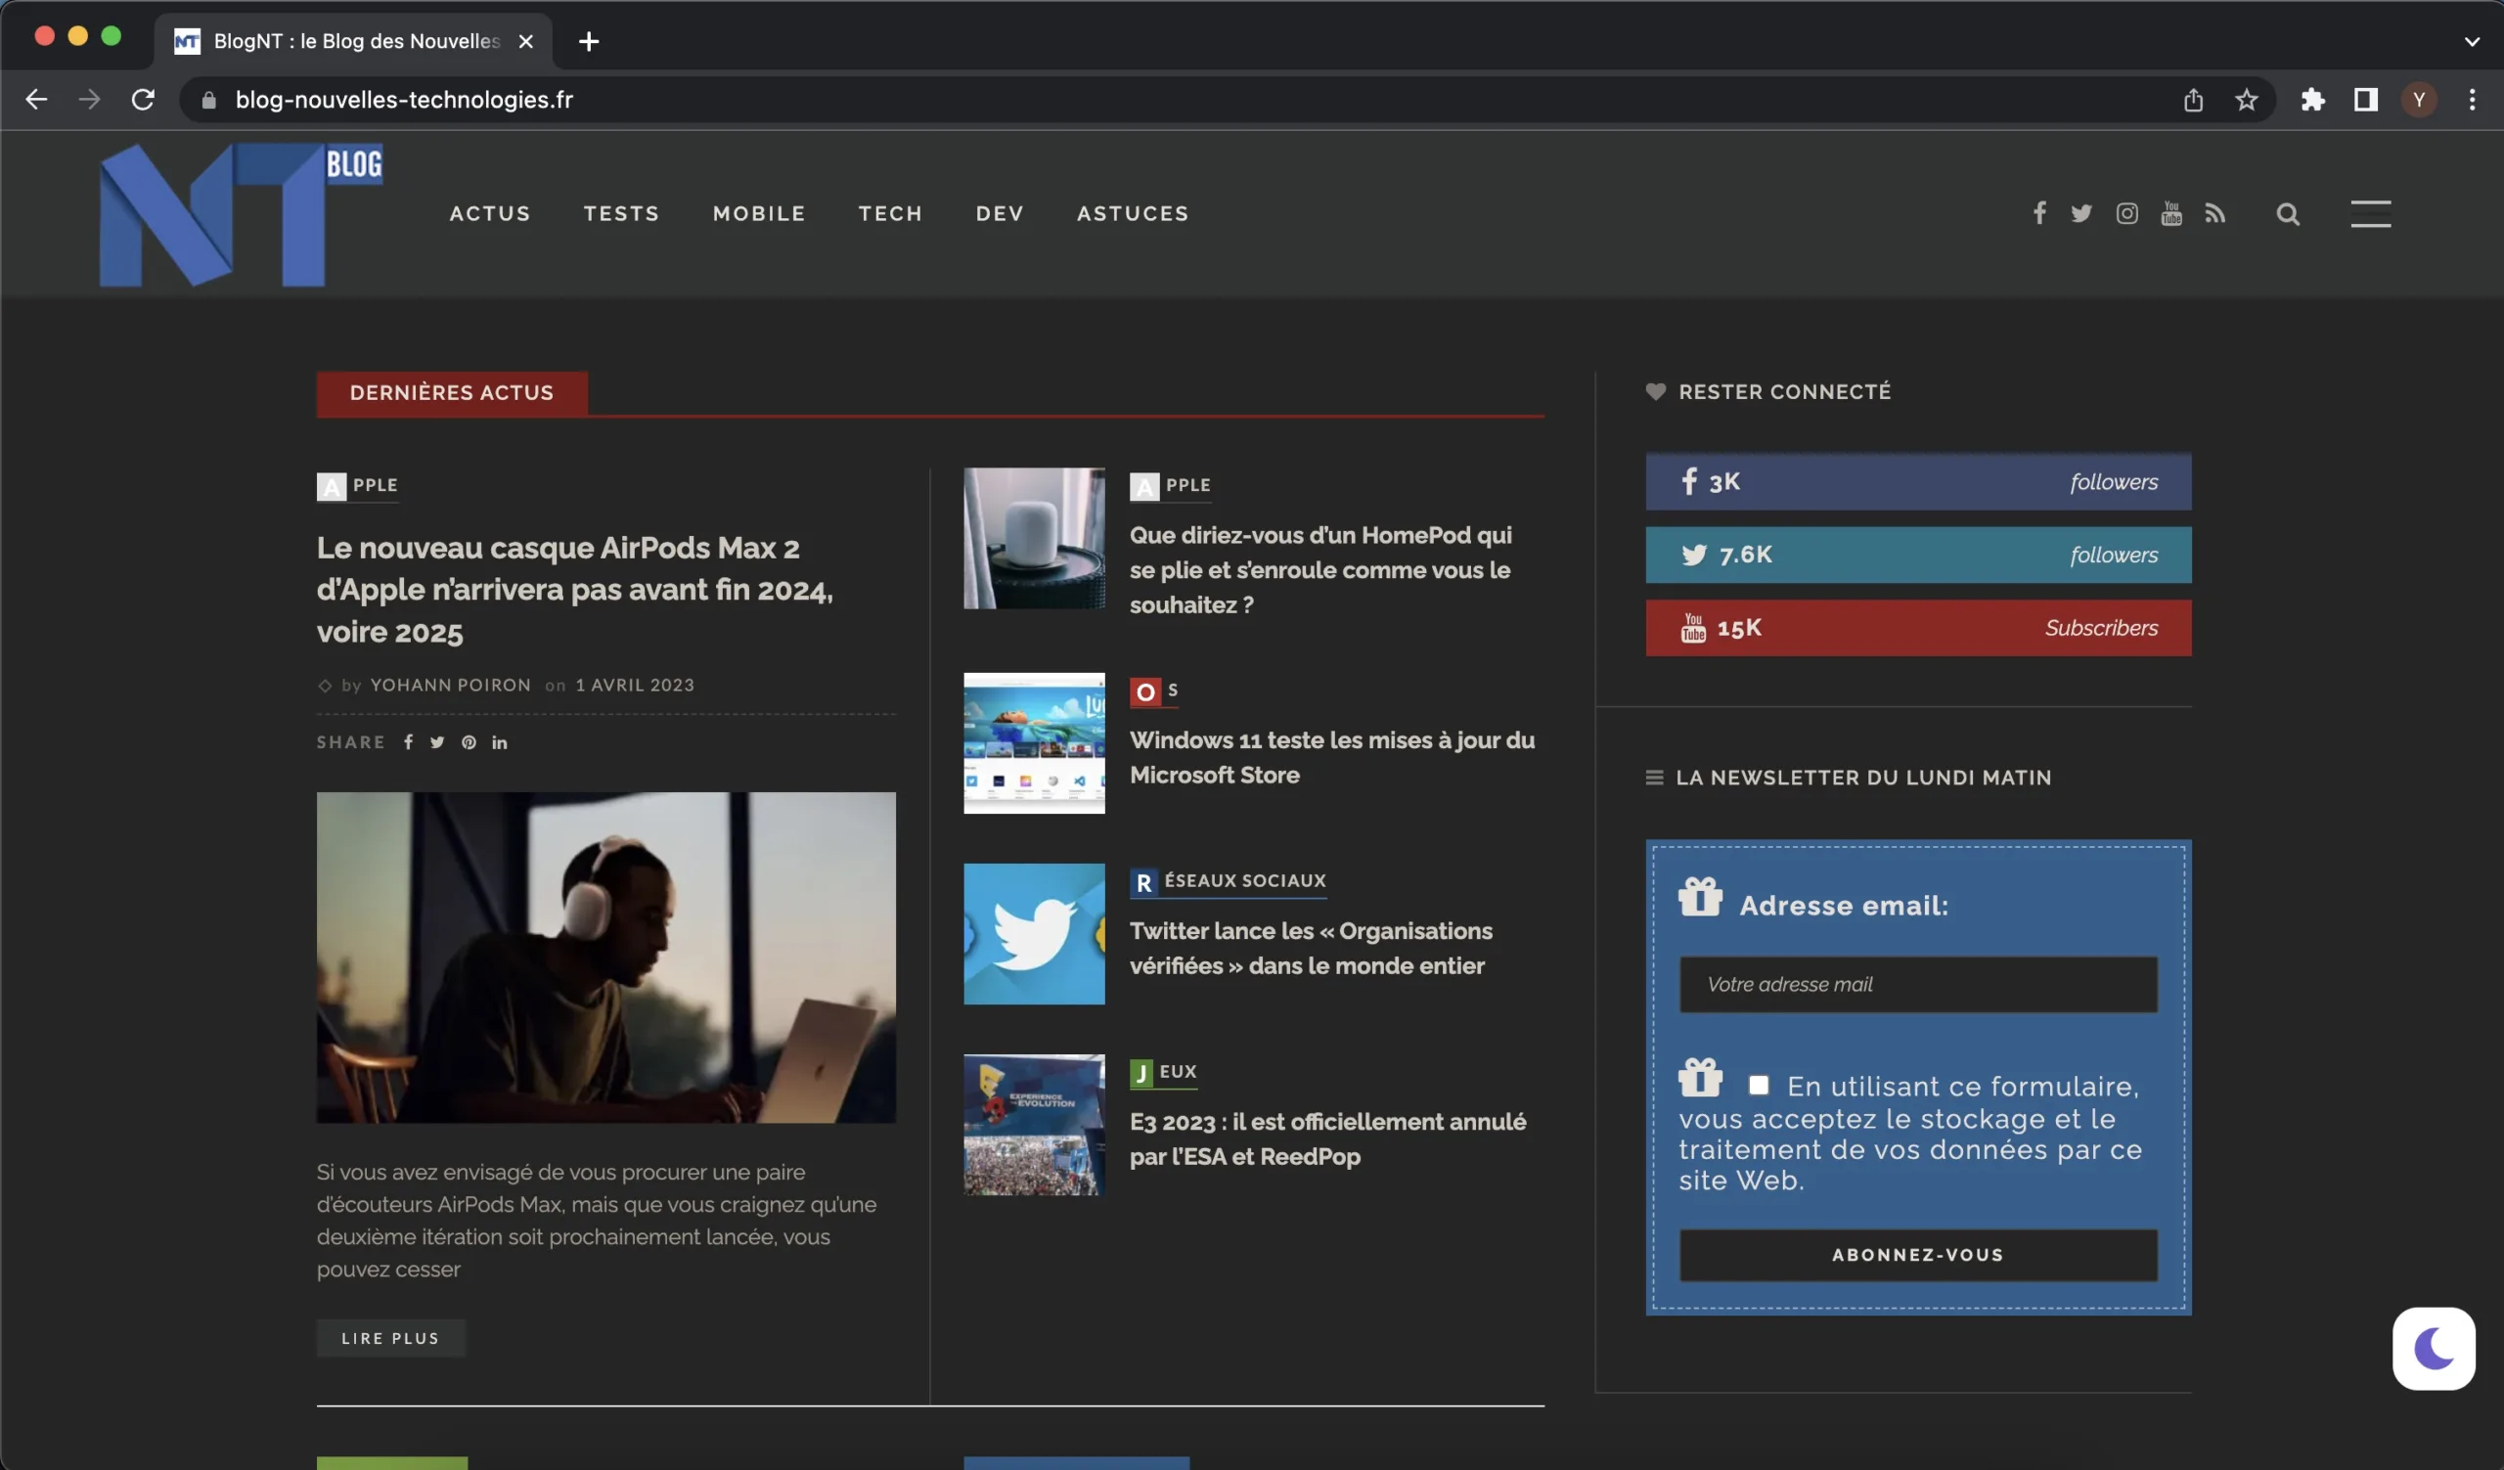Open the TECH menu
This screenshot has height=1470, width=2504.
pos(890,213)
